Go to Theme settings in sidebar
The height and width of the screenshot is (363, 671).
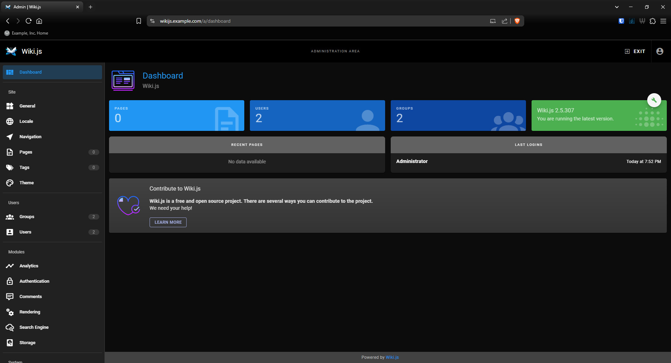tap(27, 183)
